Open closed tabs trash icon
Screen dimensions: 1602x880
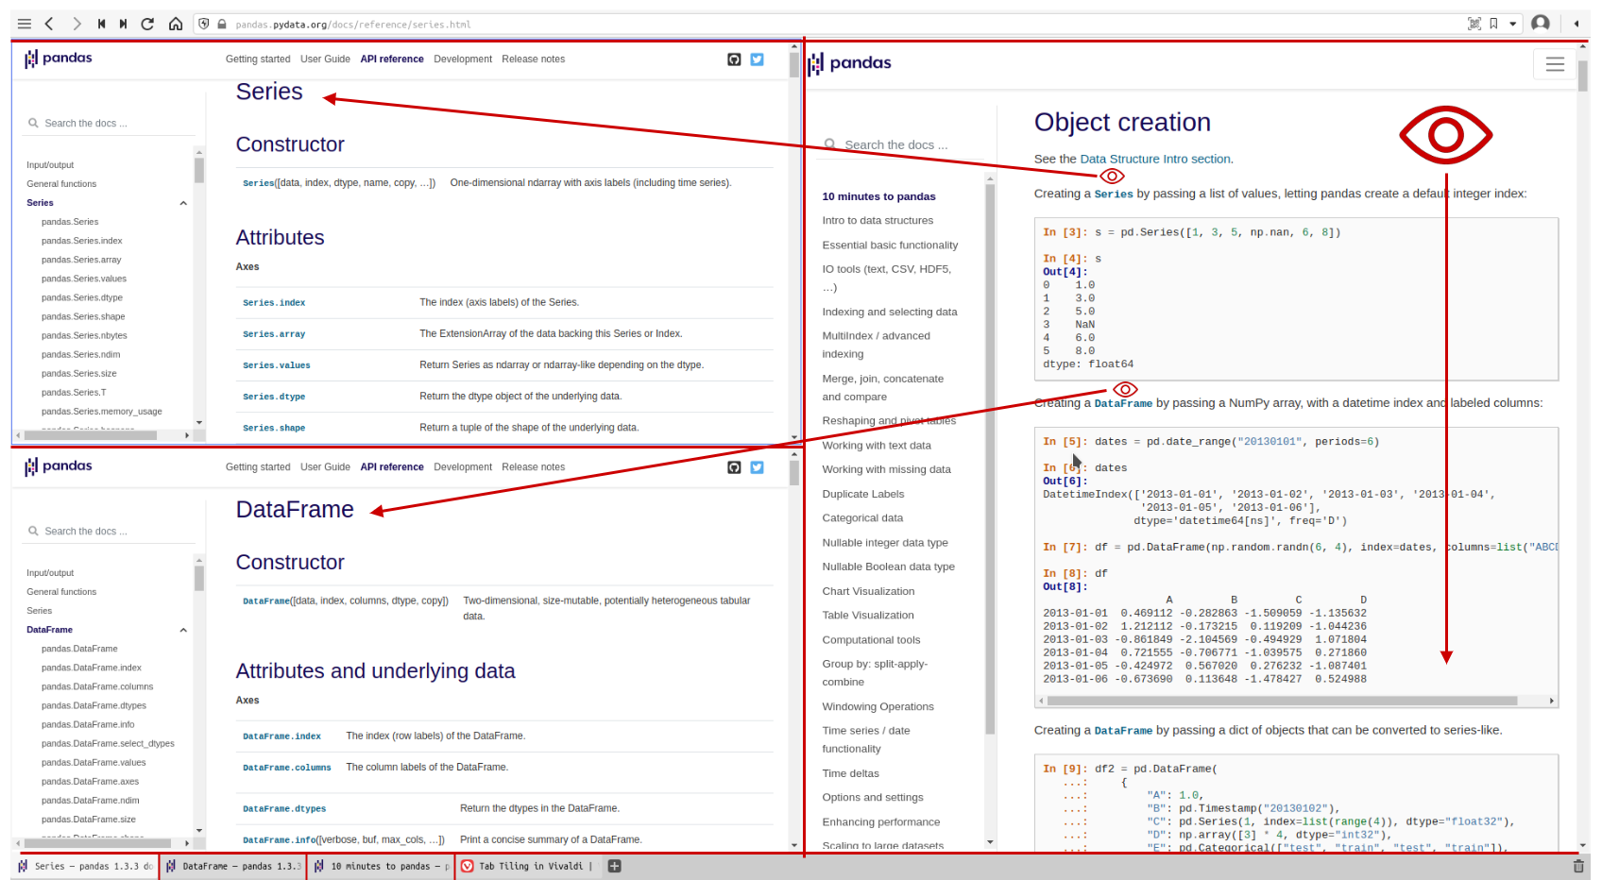click(x=1576, y=866)
